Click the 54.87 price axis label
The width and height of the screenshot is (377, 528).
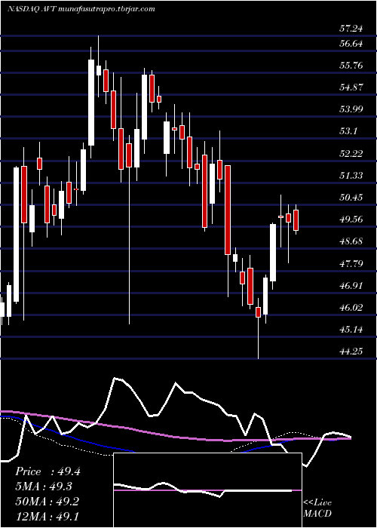351,87
